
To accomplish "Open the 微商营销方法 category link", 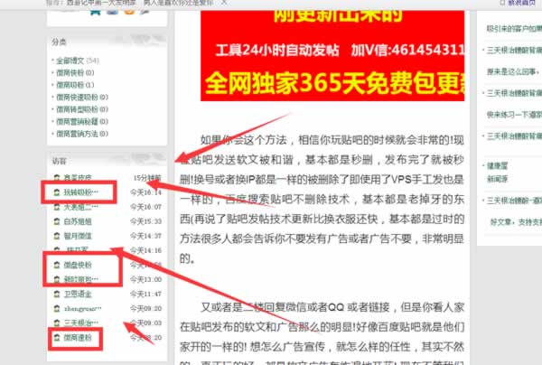I will pyautogui.click(x=82, y=134).
